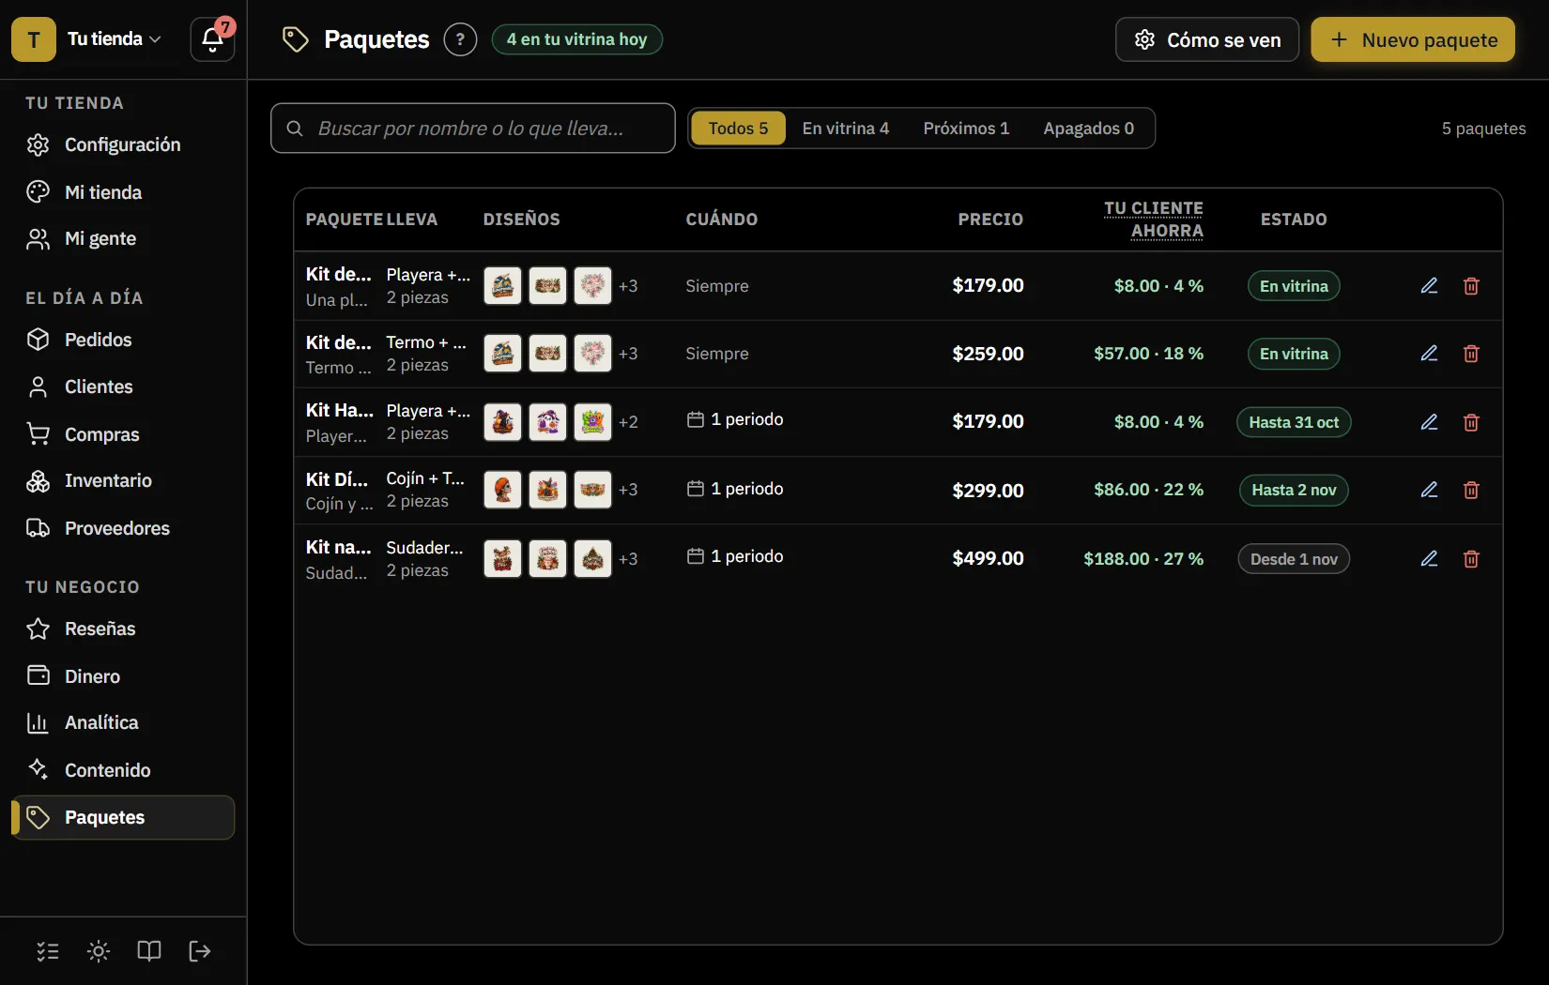
Task: Click the help question mark icon
Action: [460, 39]
